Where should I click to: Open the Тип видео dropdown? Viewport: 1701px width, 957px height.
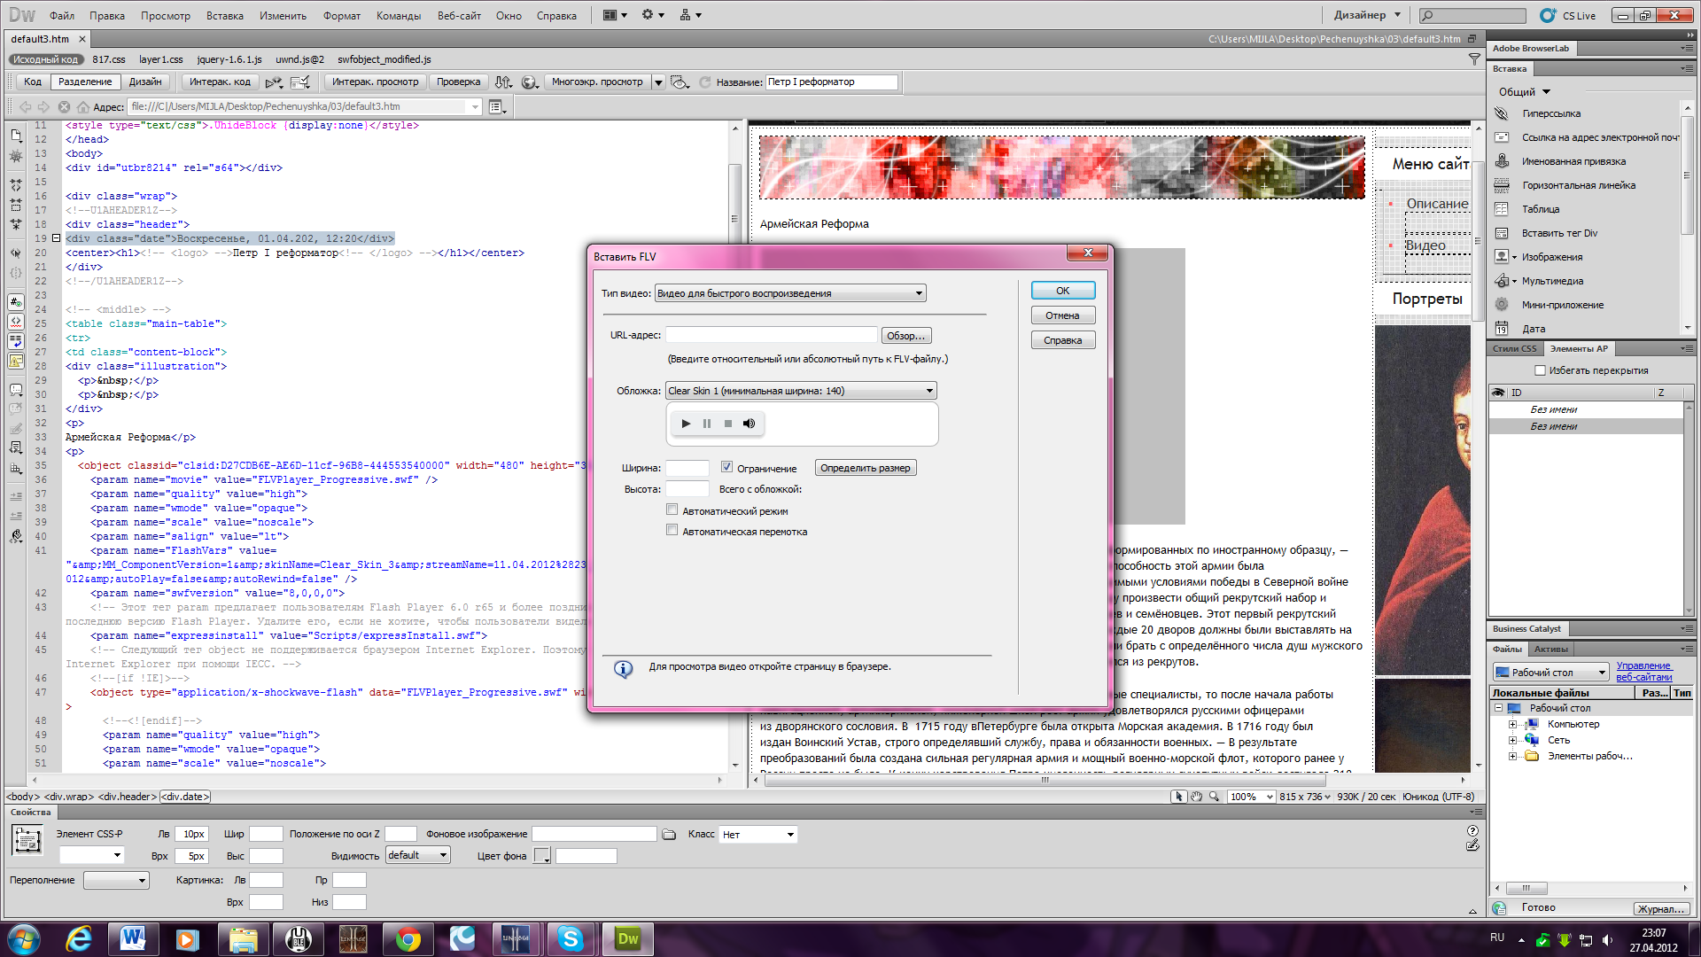(790, 293)
